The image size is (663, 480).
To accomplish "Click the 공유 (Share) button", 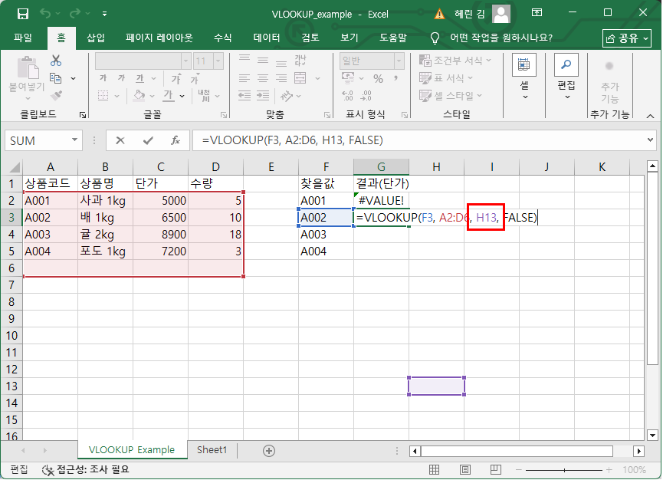I will tap(626, 38).
